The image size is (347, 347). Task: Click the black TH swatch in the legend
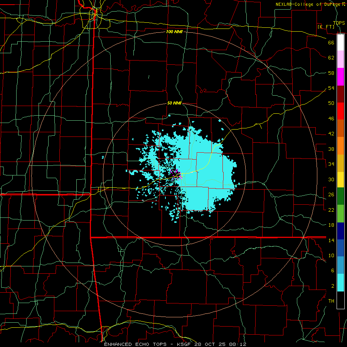click(x=340, y=300)
